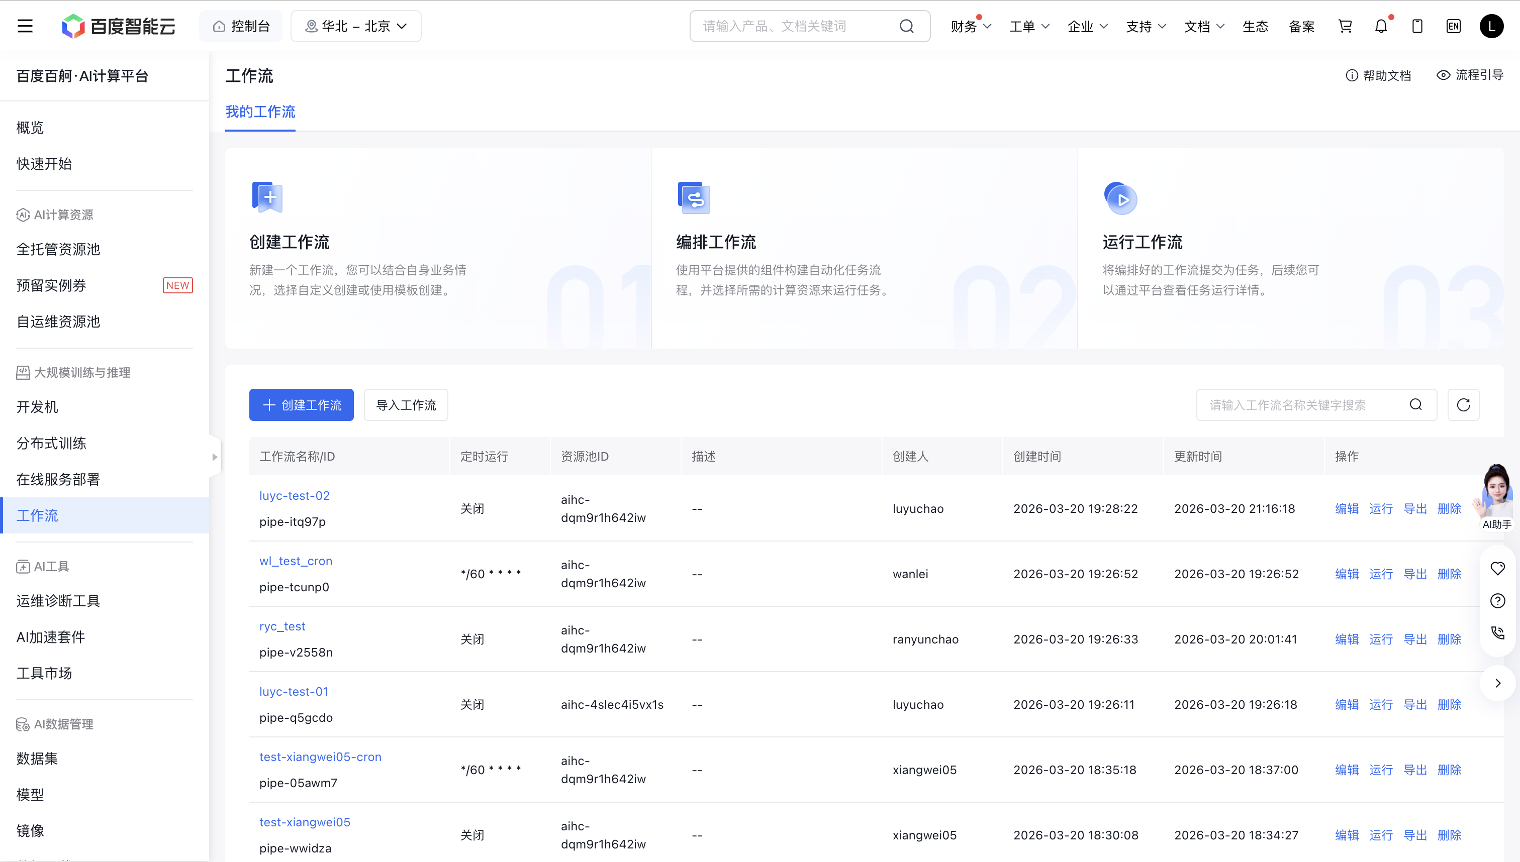This screenshot has width=1520, height=862.
Task: Click the mobile device icon in header
Action: [1417, 26]
